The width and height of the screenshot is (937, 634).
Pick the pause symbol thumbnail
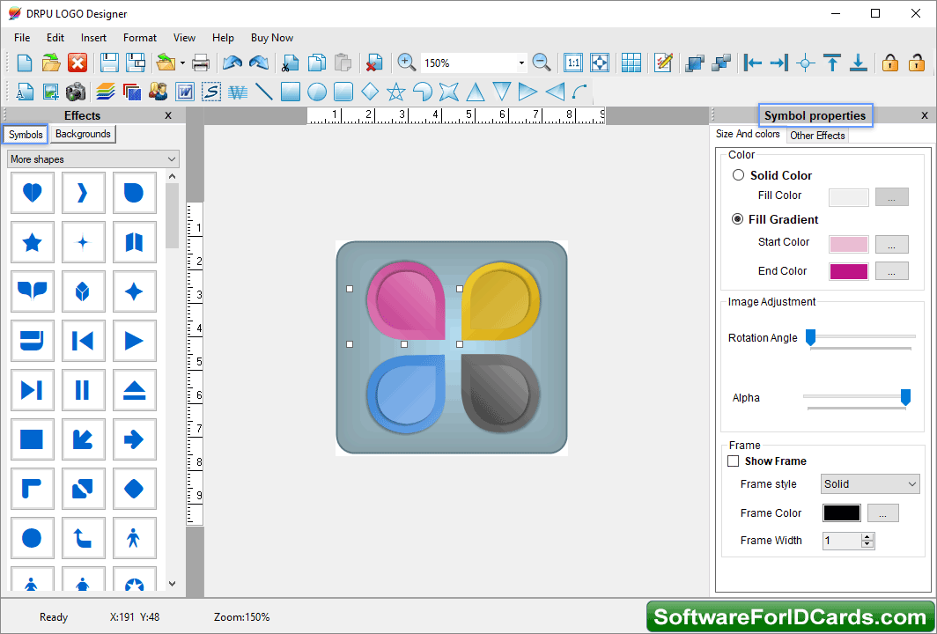tap(83, 390)
